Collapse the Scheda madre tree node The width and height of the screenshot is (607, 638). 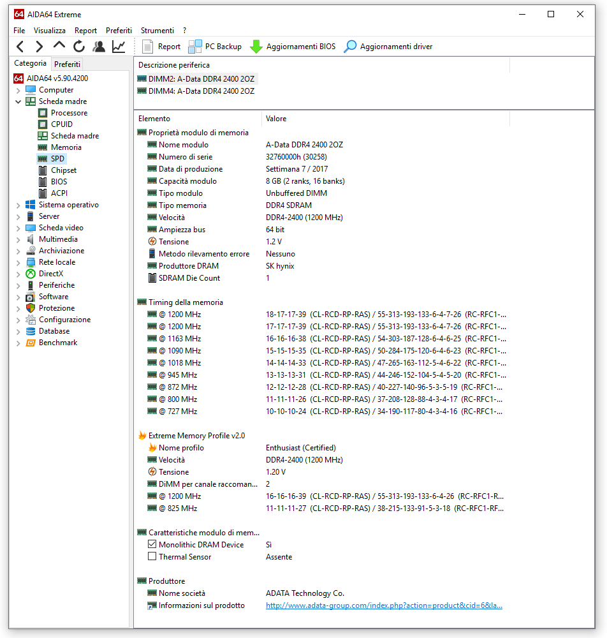click(x=18, y=101)
